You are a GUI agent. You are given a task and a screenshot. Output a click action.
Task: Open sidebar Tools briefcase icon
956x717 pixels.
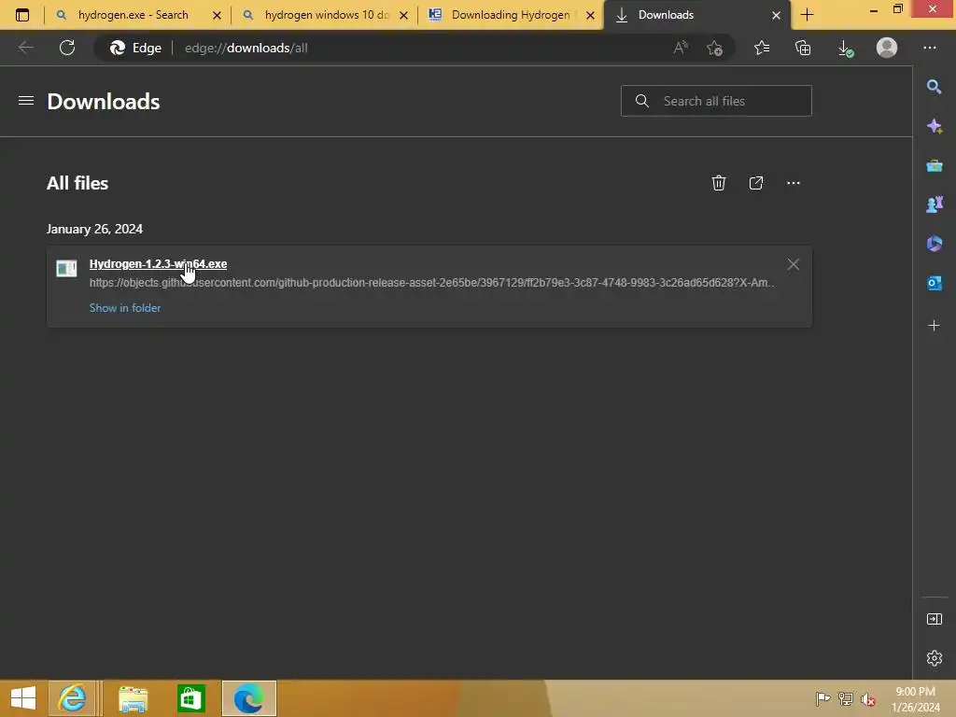(x=934, y=166)
